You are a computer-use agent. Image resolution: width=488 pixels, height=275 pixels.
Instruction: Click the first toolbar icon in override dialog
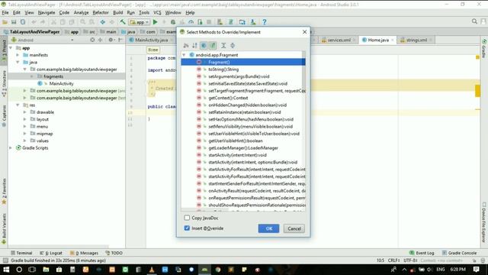(x=186, y=46)
